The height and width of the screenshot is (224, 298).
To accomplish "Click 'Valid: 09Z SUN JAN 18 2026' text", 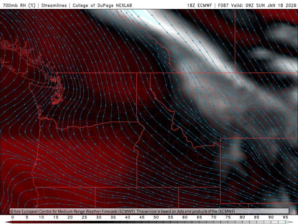I will 264,5.
